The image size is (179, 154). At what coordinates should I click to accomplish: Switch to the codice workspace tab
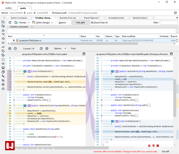[x=9, y=8]
